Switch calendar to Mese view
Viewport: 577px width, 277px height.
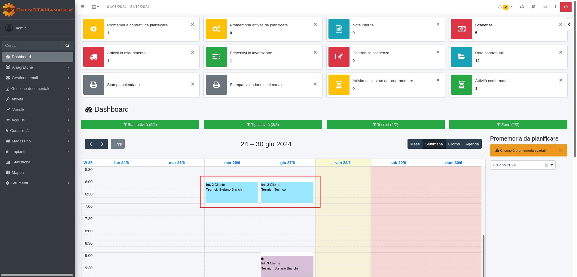click(415, 144)
